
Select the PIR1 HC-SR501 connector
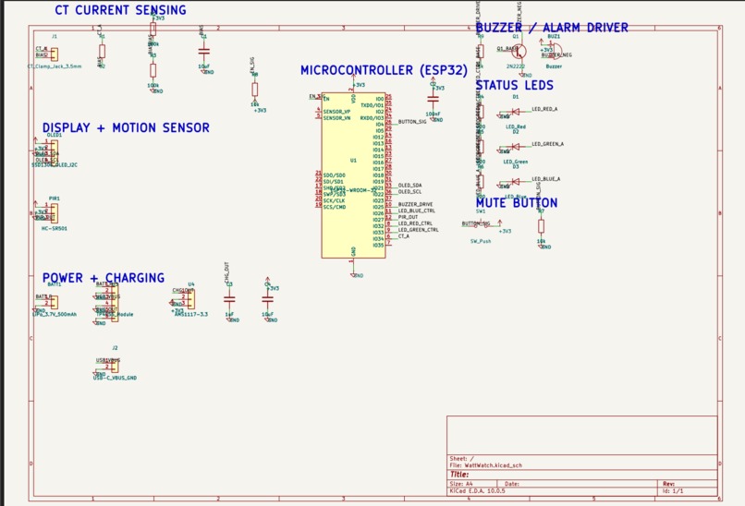point(55,213)
